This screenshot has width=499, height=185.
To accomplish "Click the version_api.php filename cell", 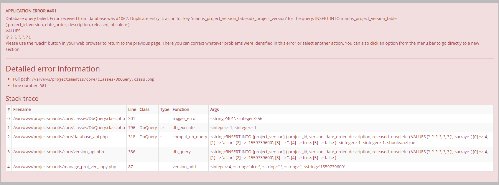I will (x=69, y=155).
